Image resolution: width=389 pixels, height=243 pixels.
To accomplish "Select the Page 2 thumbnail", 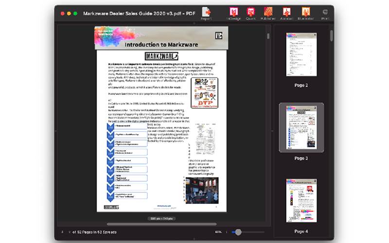I will pos(301,54).
